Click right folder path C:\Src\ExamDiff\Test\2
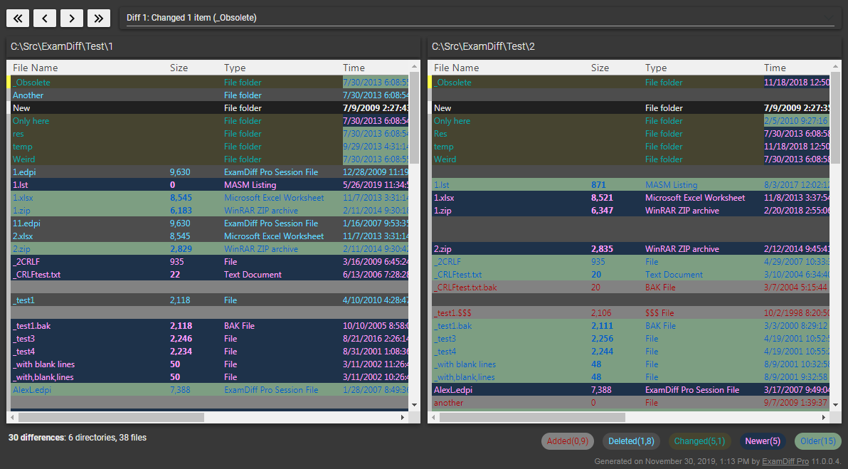This screenshot has height=469, width=848. click(483, 46)
